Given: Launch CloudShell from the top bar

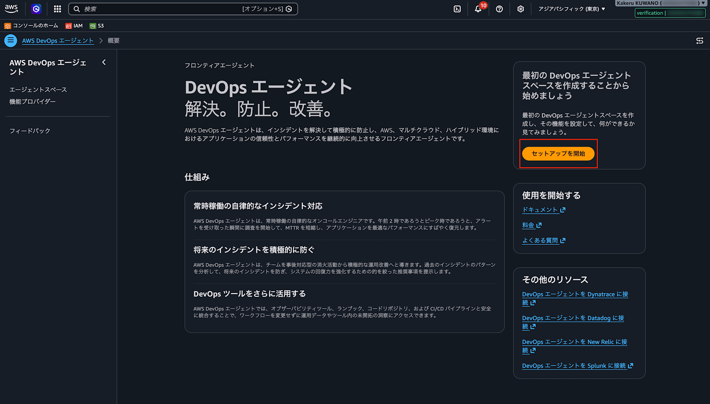Looking at the screenshot, I should point(457,9).
